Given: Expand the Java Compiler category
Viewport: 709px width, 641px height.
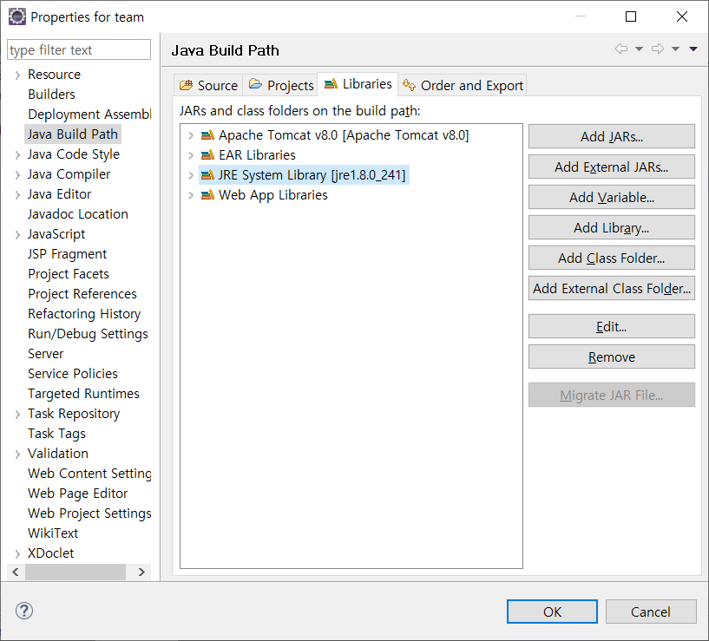Looking at the screenshot, I should point(17,175).
